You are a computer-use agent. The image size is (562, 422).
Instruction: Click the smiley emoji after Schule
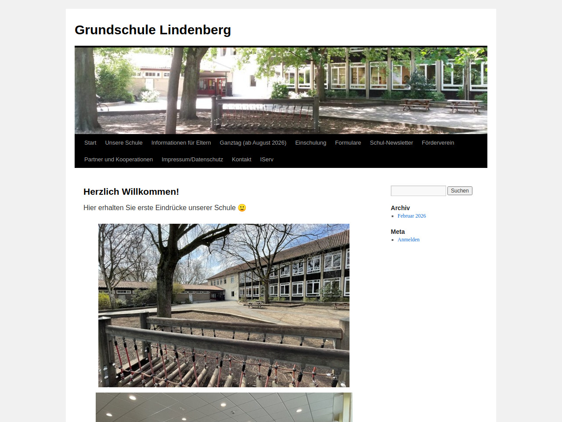pos(242,207)
